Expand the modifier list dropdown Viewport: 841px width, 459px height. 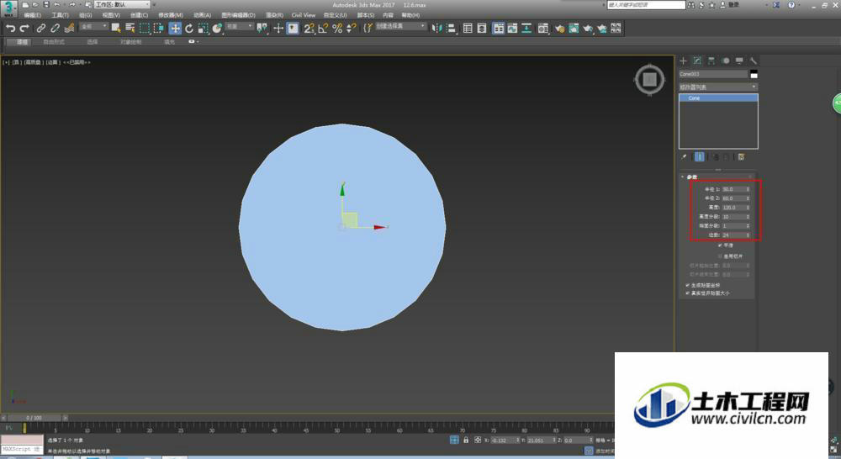click(x=718, y=87)
